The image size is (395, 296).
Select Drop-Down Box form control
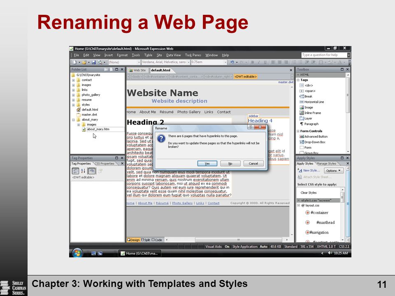pyautogui.click(x=312, y=142)
